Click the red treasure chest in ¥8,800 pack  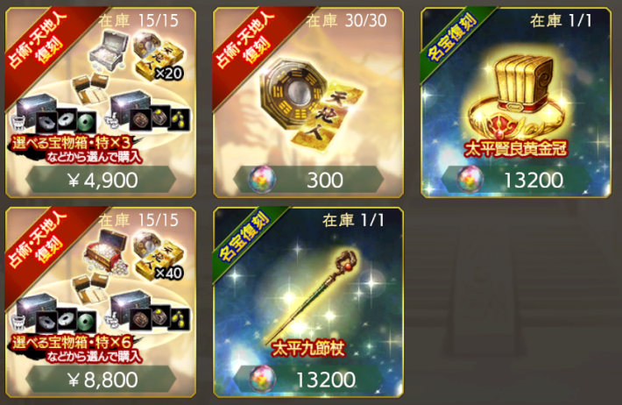pyautogui.click(x=106, y=250)
